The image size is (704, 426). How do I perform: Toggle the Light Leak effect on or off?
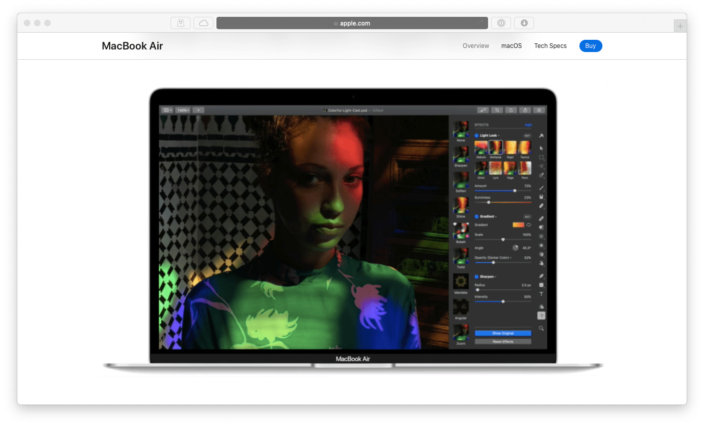476,135
